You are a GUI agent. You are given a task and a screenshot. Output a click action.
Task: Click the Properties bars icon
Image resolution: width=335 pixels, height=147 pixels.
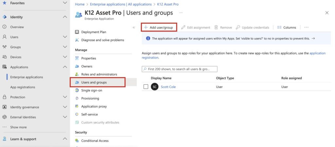pyautogui.click(x=77, y=58)
